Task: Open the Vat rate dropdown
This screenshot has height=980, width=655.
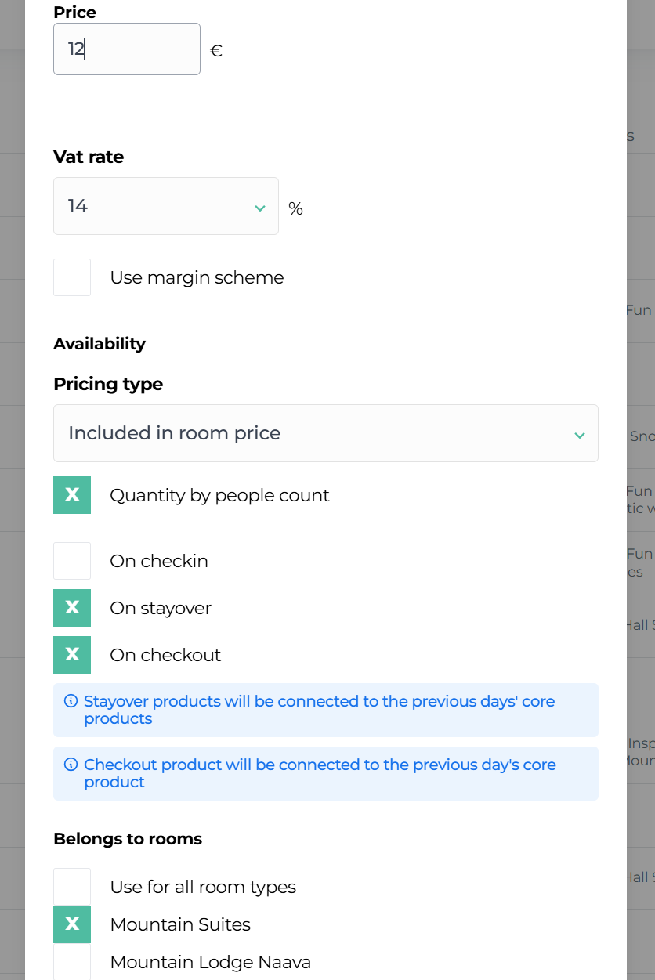Action: 165,206
